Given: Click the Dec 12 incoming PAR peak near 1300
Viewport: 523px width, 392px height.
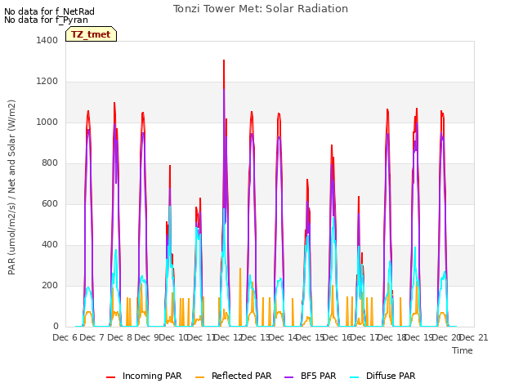Looking at the screenshot, I should pyautogui.click(x=224, y=61).
